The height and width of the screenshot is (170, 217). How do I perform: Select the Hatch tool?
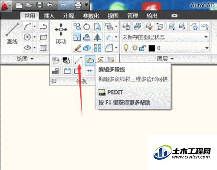pyautogui.click(x=43, y=48)
